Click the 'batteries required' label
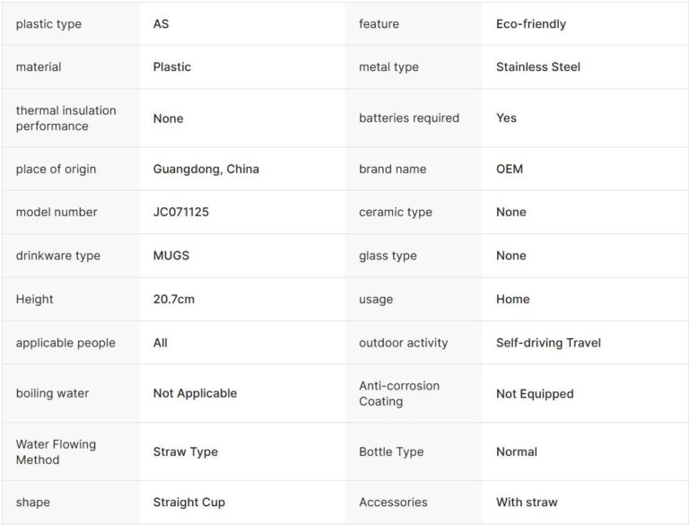This screenshot has height=525, width=689. coord(408,118)
